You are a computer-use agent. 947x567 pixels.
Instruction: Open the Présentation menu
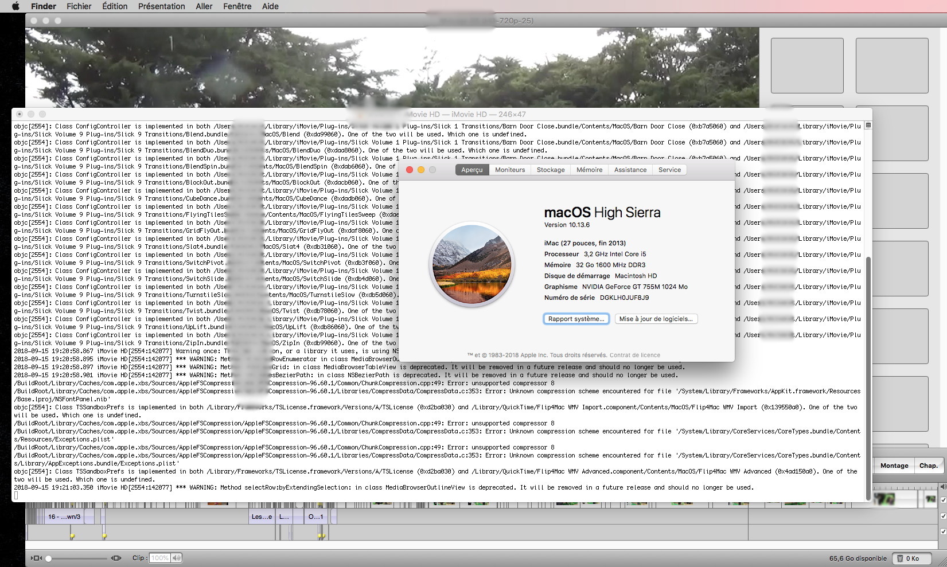tap(162, 6)
